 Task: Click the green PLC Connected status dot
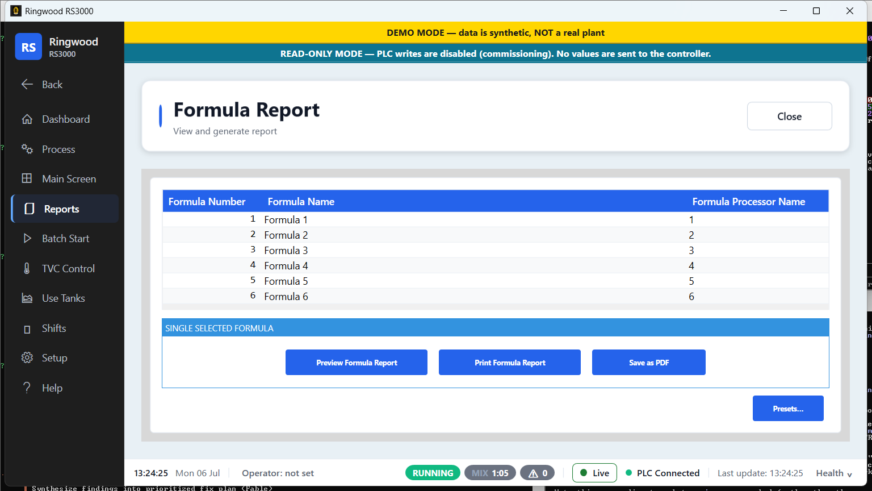pos(628,473)
